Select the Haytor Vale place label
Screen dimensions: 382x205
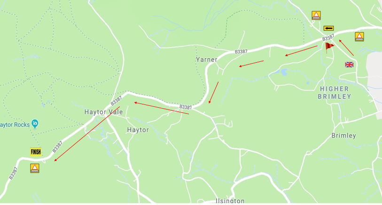pos(103,112)
